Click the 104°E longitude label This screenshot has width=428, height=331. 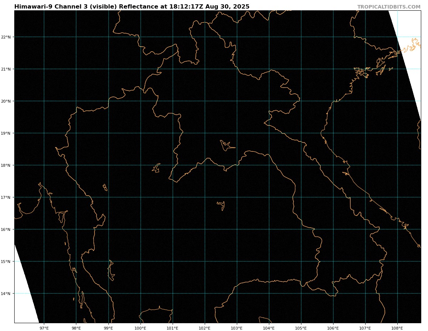click(x=269, y=328)
